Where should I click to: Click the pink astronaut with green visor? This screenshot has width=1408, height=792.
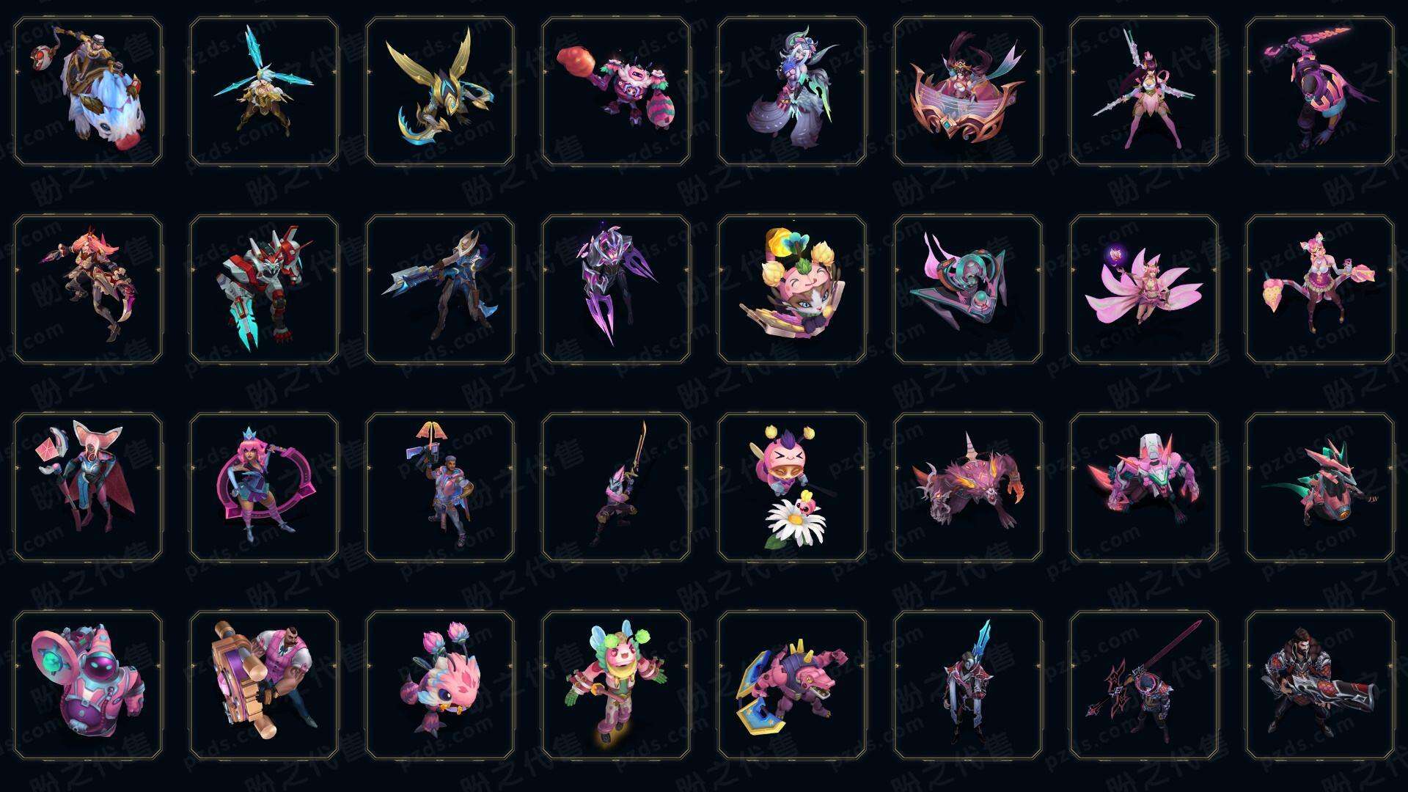[x=88, y=685]
